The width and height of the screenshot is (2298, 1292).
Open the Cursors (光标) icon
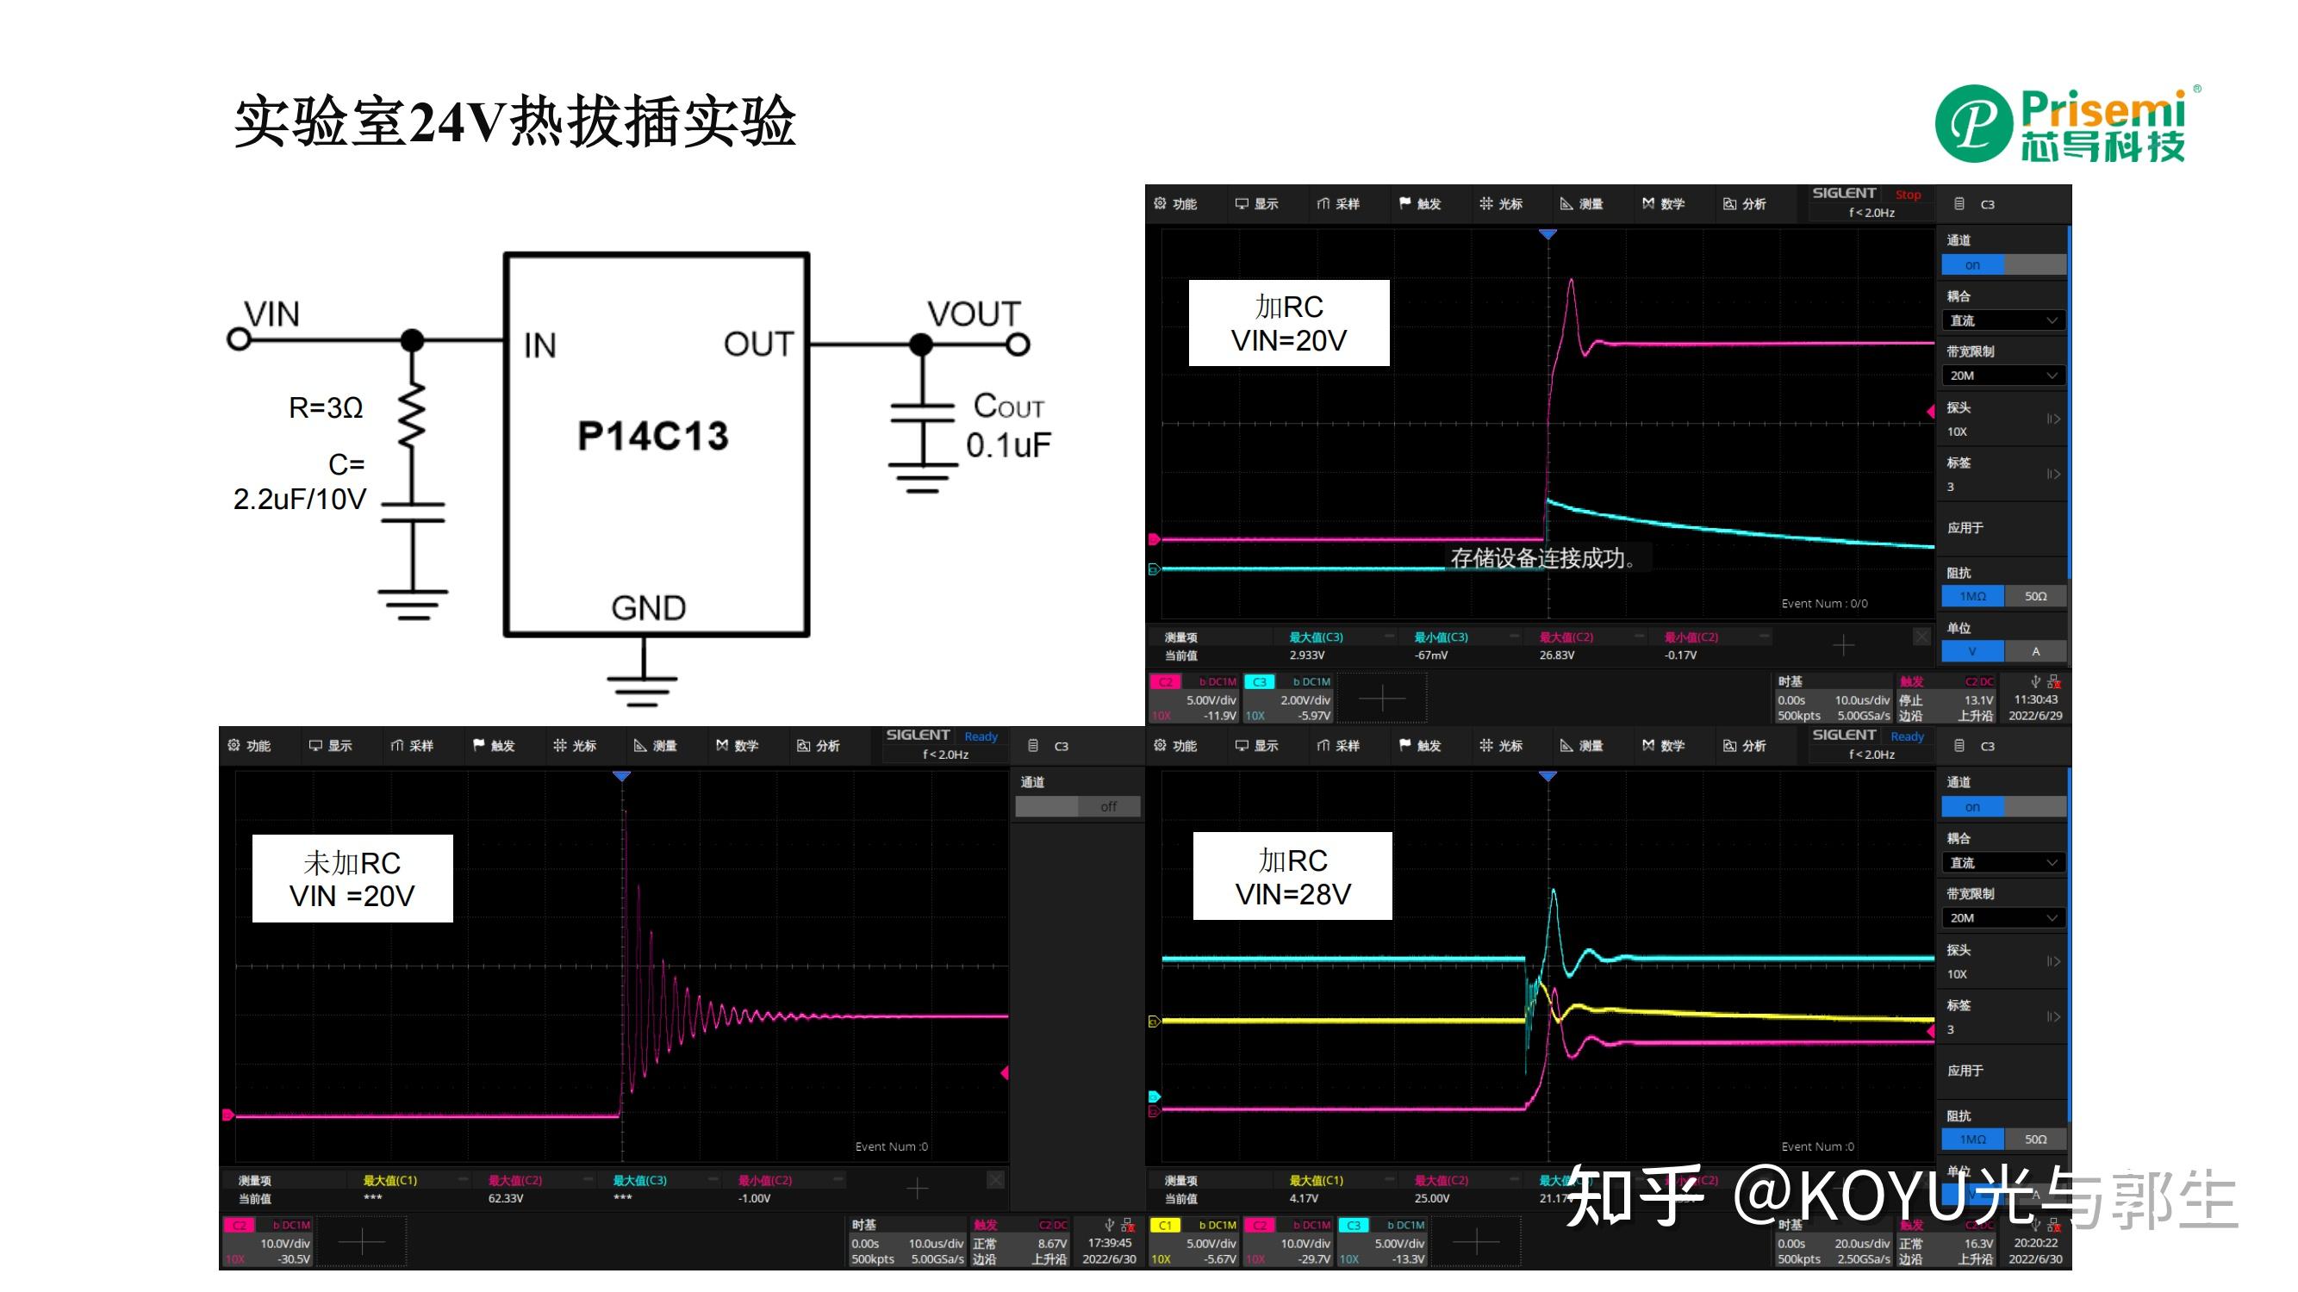coord(1500,203)
